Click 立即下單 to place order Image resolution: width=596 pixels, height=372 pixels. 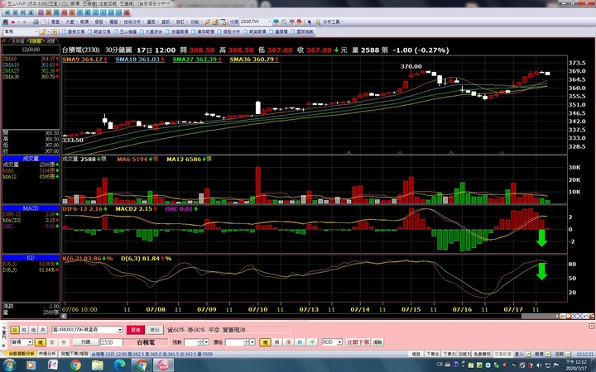[x=358, y=342]
